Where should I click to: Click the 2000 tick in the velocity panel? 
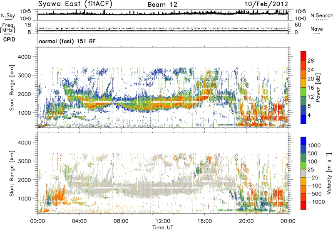(24, 180)
